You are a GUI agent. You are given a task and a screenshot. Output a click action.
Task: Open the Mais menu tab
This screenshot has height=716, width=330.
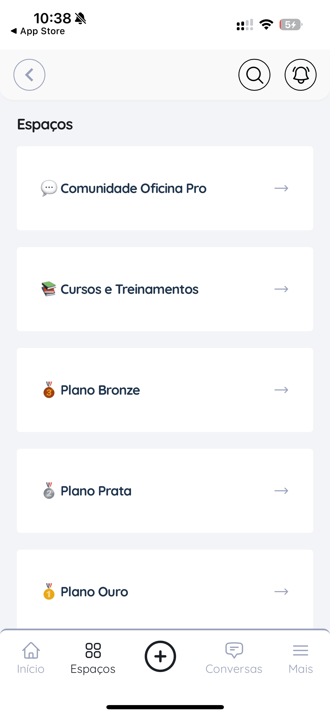(301, 657)
